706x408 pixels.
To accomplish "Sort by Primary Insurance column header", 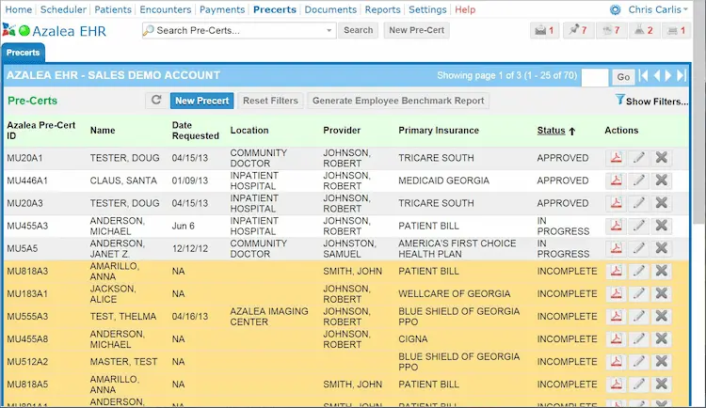I will 439,131.
